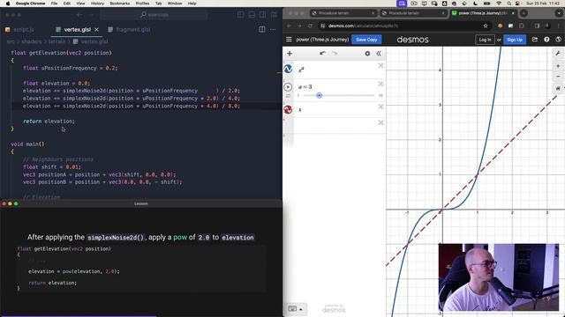Click the a slider handle

[319, 95]
